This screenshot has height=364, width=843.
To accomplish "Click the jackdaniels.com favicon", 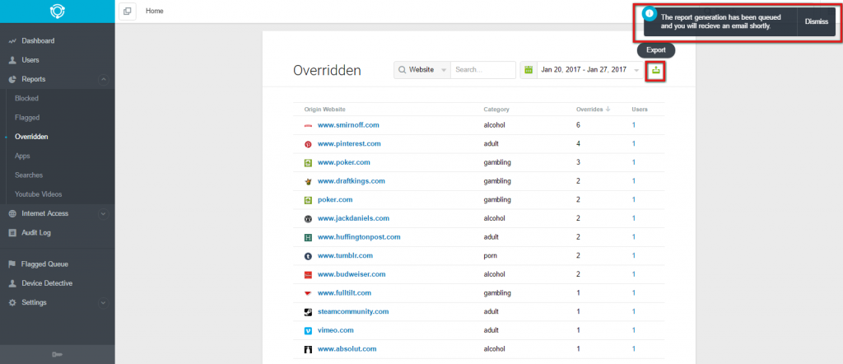I will click(x=308, y=219).
